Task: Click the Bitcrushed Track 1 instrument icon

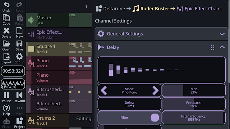Action: pos(31,92)
